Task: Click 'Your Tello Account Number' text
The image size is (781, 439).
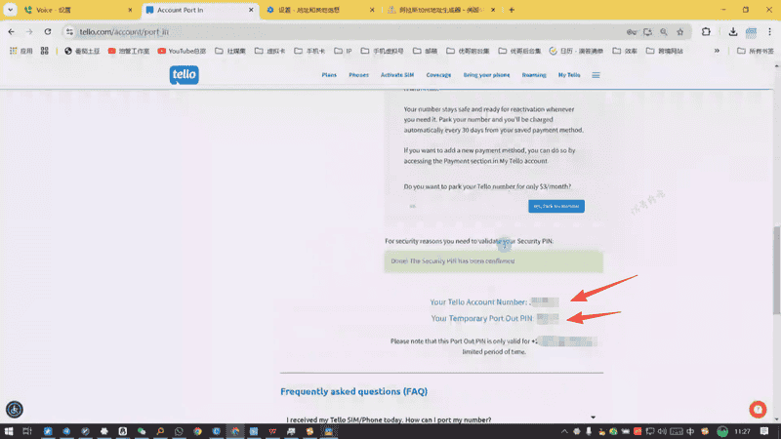Action: point(478,302)
